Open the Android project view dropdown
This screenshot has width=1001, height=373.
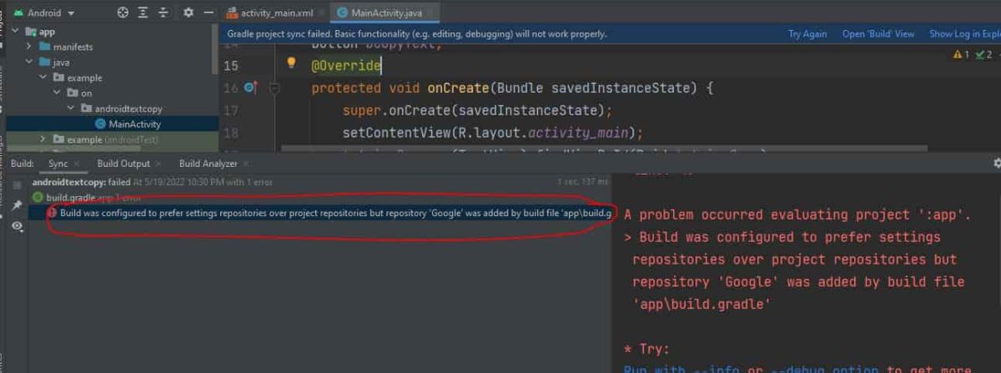coord(44,13)
